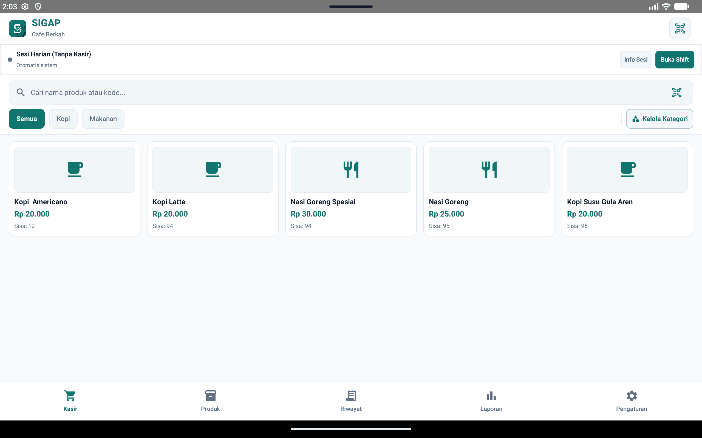Tap the barcode scan icon in search bar
Viewport: 702px width, 438px height.
coord(676,93)
